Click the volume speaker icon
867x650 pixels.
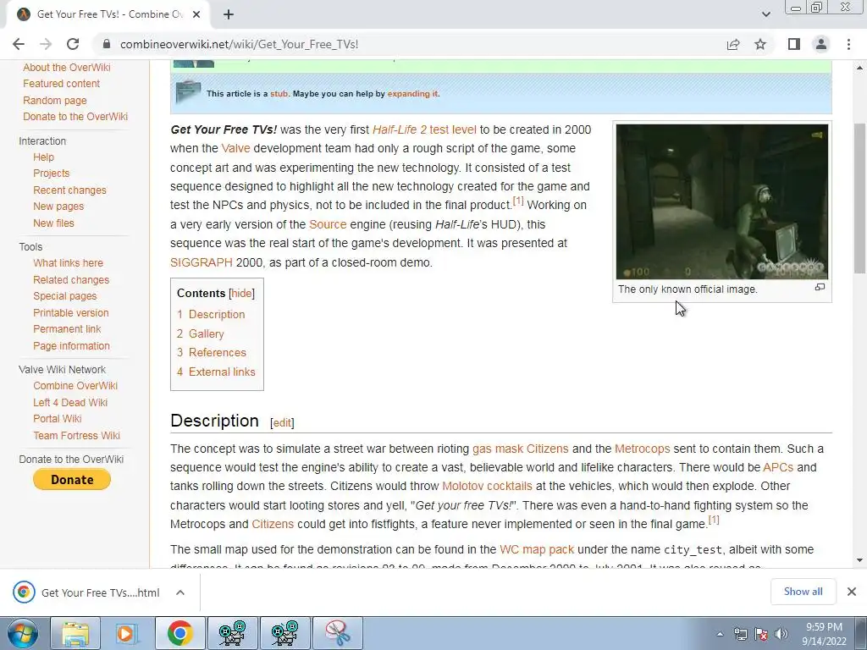tap(781, 634)
